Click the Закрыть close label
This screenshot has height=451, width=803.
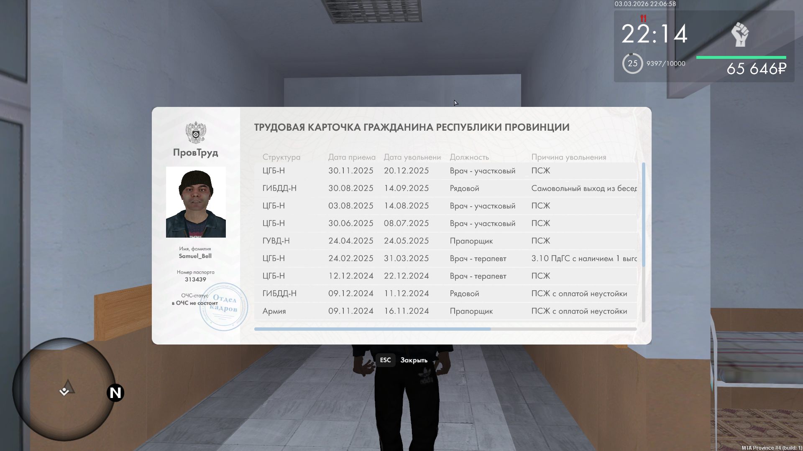point(414,360)
